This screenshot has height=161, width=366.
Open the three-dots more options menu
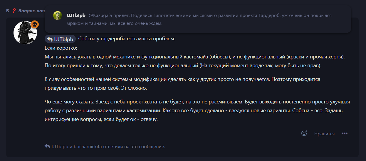pos(345,134)
